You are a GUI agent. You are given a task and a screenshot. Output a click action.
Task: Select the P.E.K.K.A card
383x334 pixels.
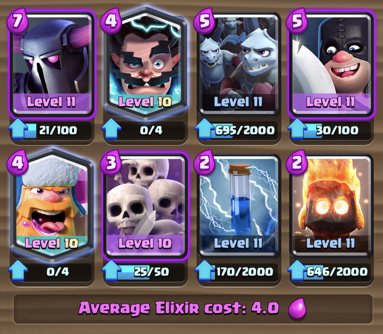52,65
